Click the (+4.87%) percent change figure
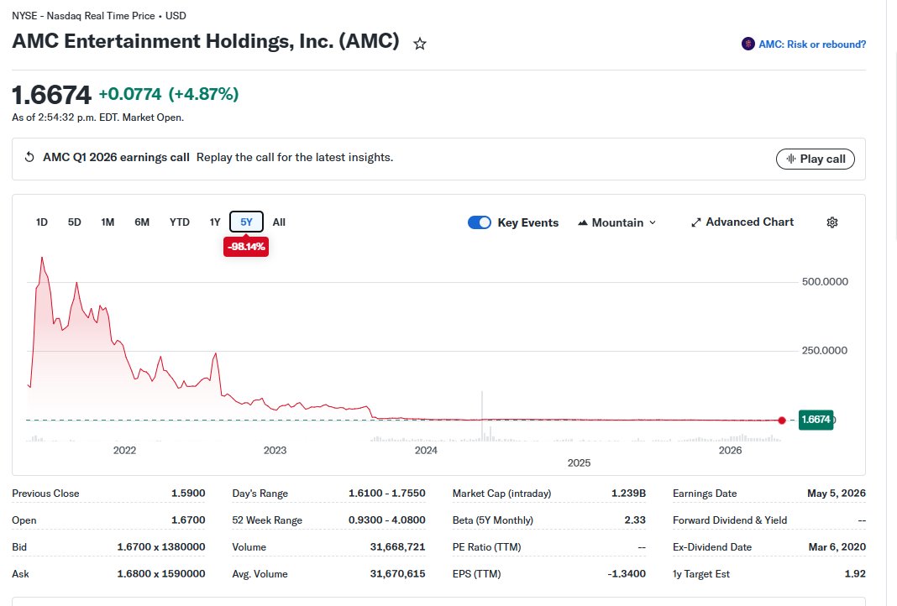 [x=203, y=94]
